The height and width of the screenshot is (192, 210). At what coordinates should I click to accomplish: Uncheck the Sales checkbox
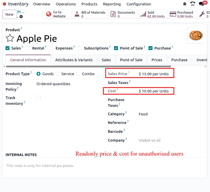tap(8, 48)
